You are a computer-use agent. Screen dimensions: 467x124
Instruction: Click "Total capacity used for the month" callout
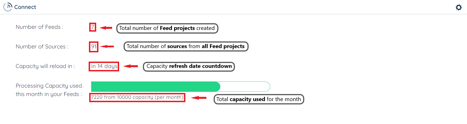coord(259,99)
